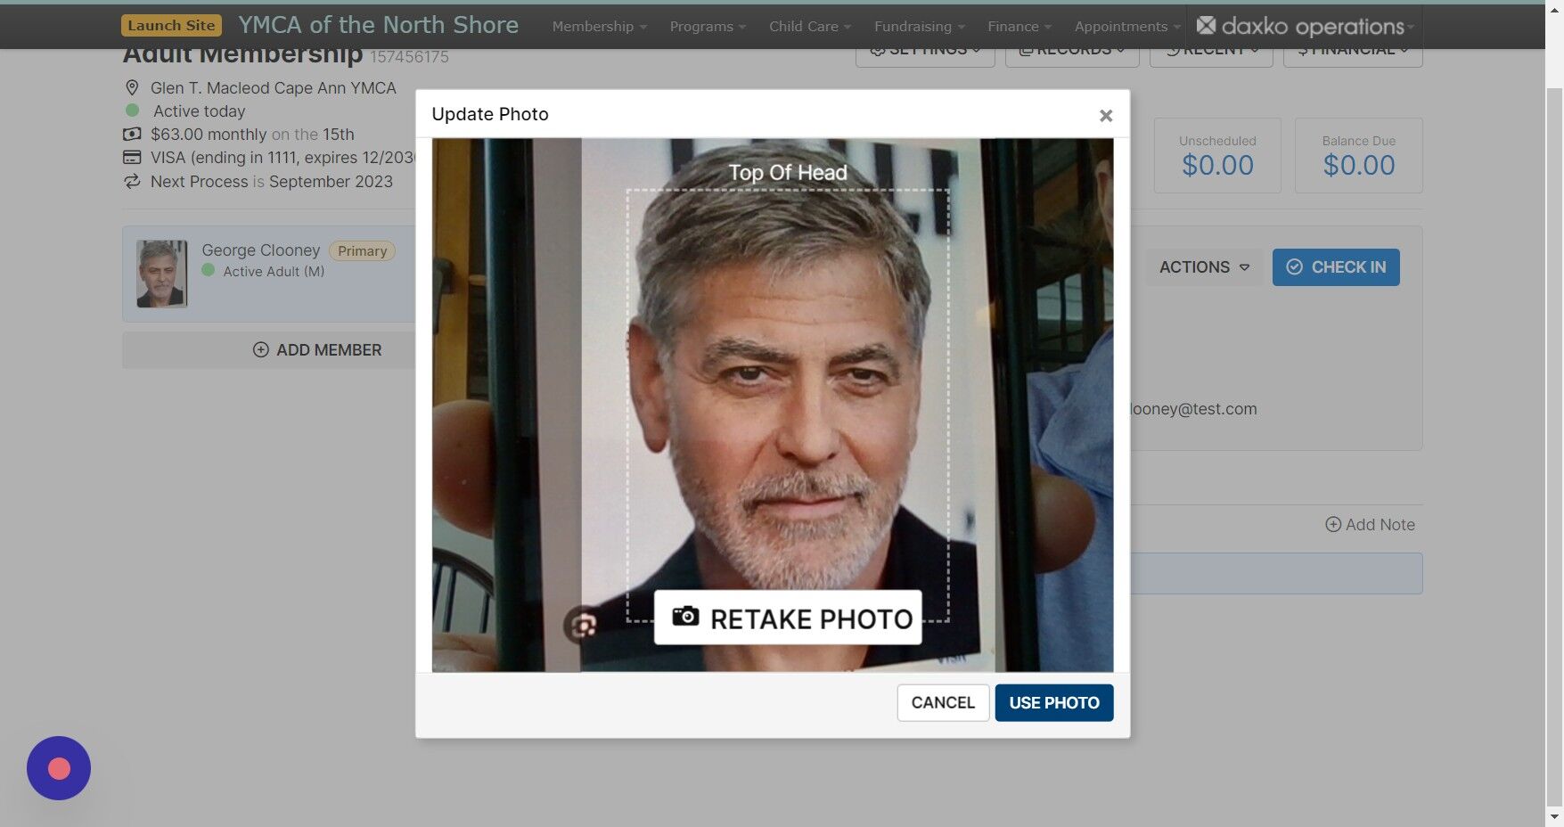The height and width of the screenshot is (827, 1564).
Task: Open the Settings gear menu
Action: [878, 49]
